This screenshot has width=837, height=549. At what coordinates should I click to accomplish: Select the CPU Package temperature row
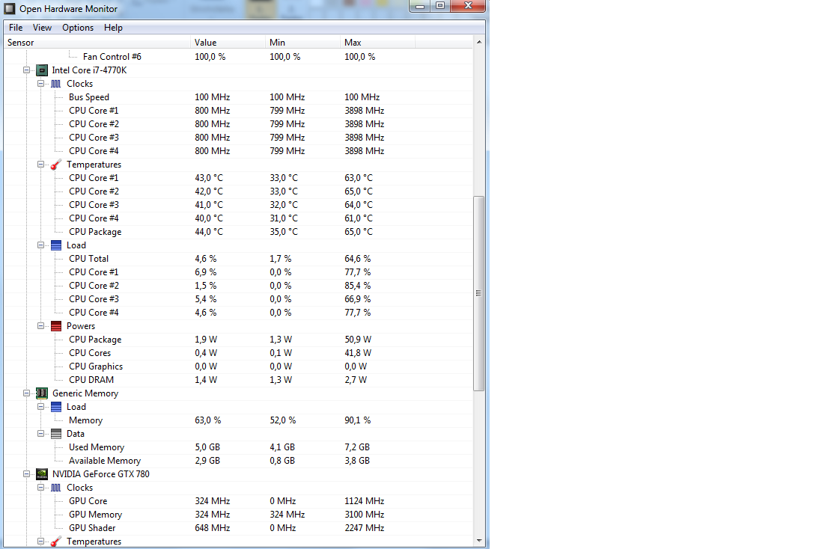click(238, 232)
